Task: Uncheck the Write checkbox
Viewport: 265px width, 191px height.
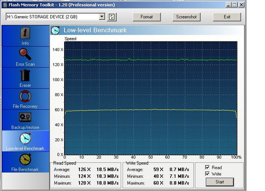Action: coord(207,174)
